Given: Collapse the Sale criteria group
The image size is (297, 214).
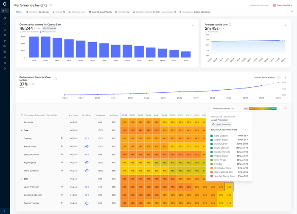Looking at the screenshot, I should 21,179.
